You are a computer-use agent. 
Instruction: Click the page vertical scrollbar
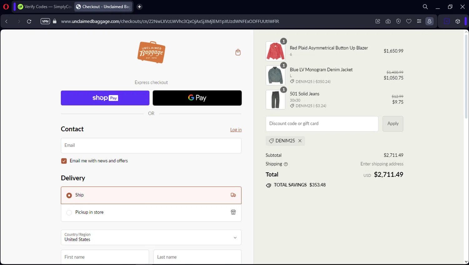(466, 76)
